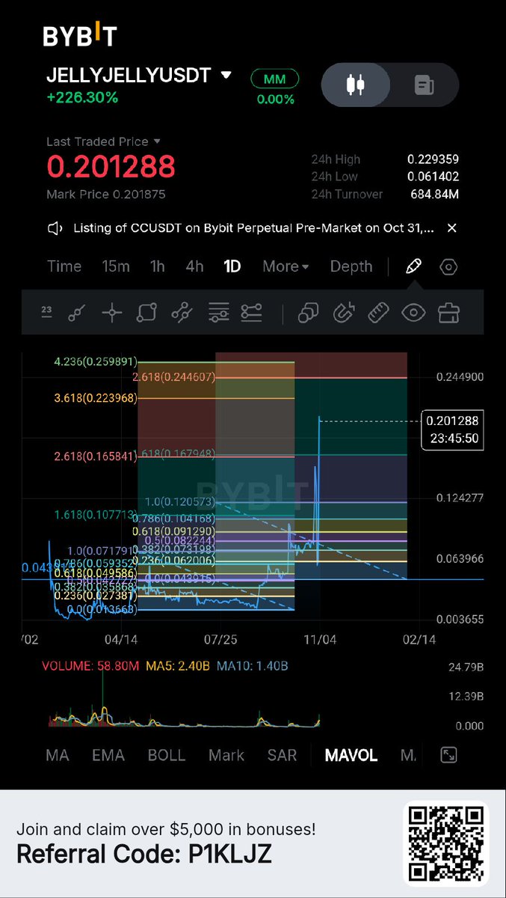
Task: Click the 4.236(0.259891) Fibonacci level
Action: 96,361
